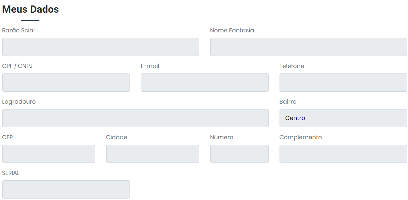
Task: Click the SERIAL input field
Action: pos(66,189)
